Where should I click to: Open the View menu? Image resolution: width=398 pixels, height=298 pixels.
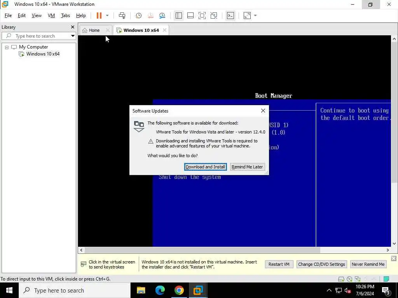click(37, 16)
